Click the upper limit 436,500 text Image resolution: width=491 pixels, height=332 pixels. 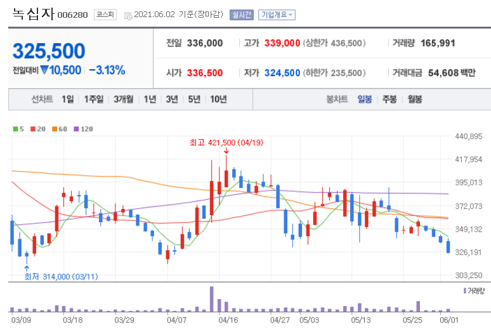pos(334,43)
